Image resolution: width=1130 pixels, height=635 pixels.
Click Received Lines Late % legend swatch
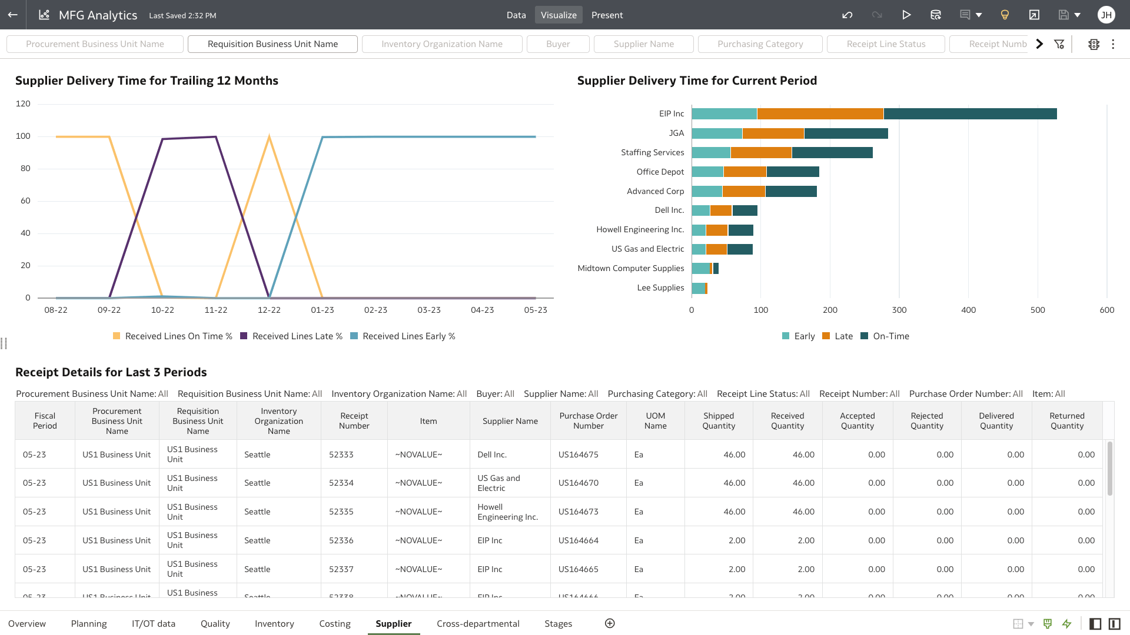[x=244, y=336]
